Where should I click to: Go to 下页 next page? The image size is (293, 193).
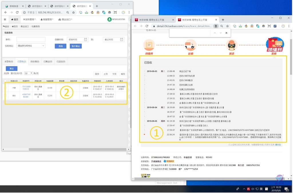coord(114,74)
